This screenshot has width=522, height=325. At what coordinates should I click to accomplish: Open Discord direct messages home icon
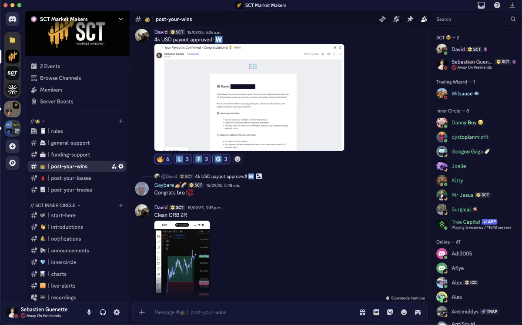(x=12, y=19)
